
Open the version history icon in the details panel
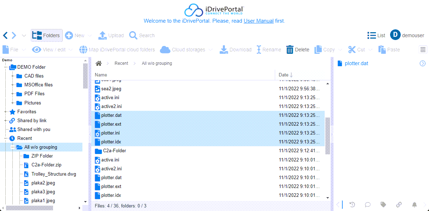[x=352, y=205]
